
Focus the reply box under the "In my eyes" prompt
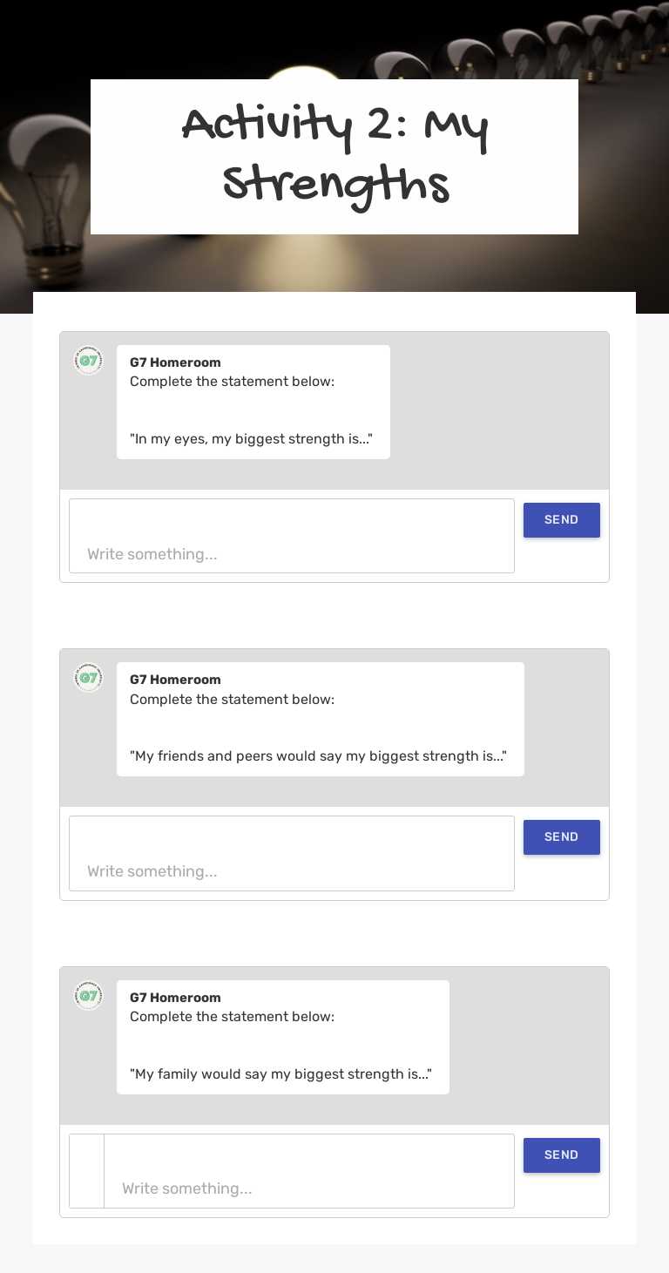click(292, 536)
